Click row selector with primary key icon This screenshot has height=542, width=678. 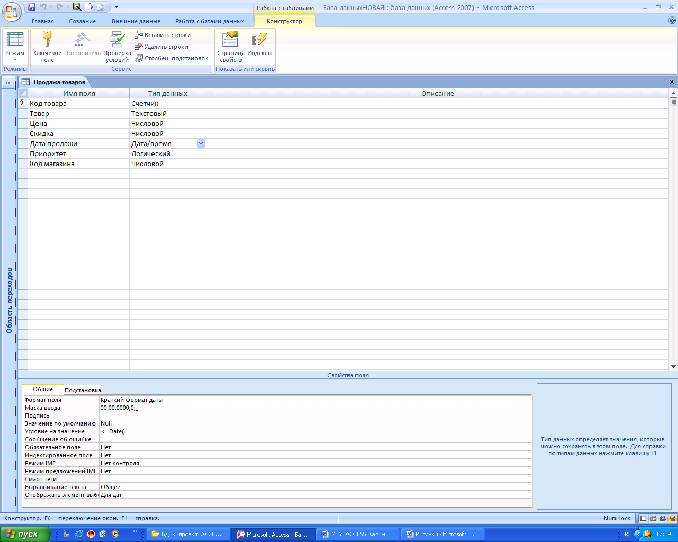tap(22, 103)
